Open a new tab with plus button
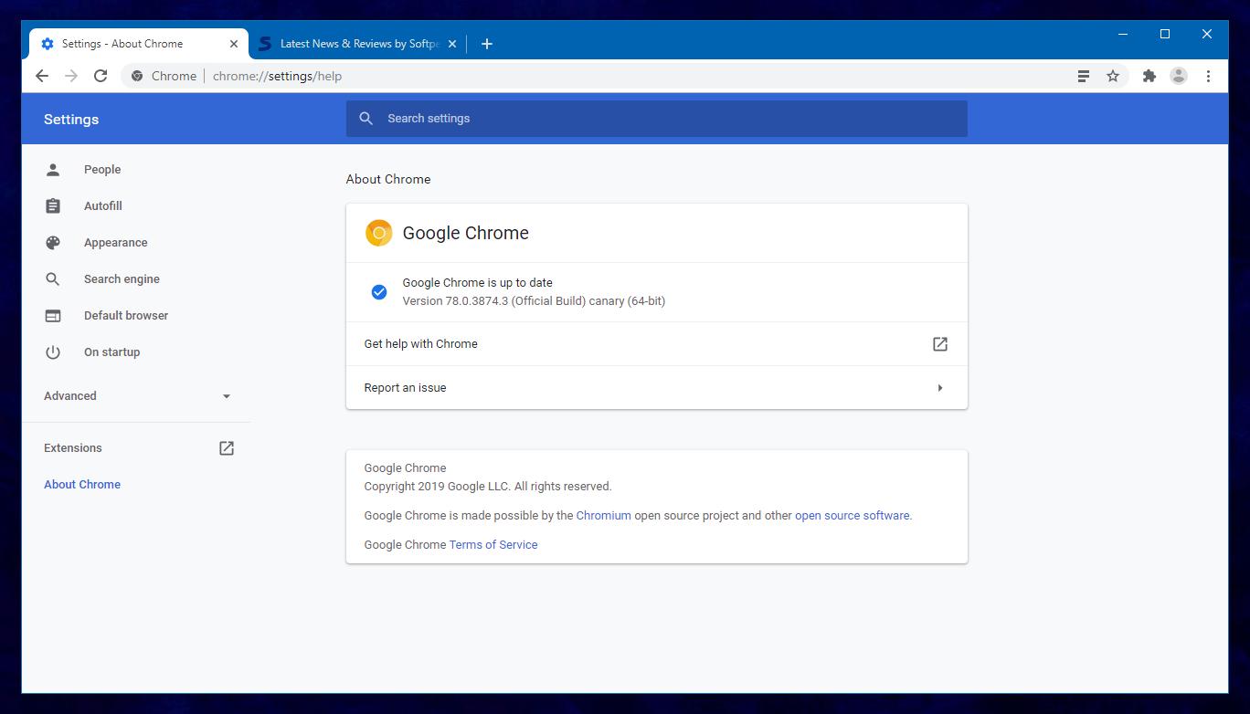 point(486,44)
